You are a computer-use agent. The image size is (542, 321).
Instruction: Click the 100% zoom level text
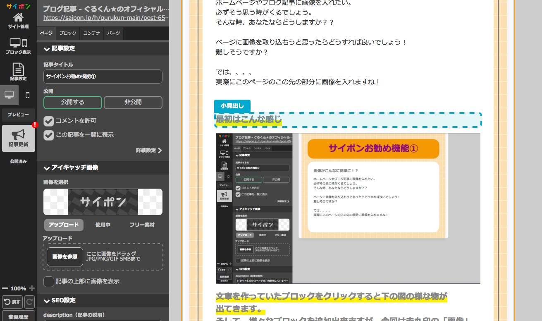pos(18,288)
